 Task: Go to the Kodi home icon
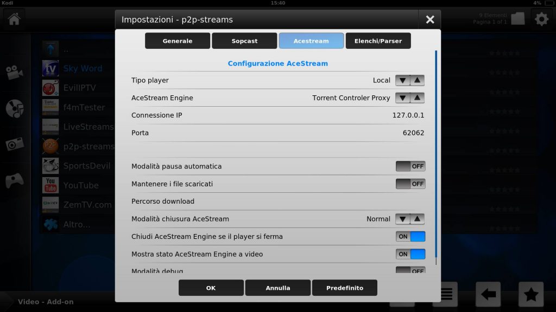coord(14,19)
